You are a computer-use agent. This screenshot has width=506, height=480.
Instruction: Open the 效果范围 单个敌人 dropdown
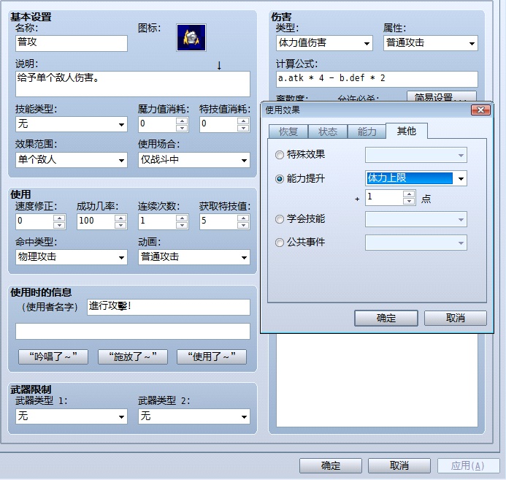72,160
